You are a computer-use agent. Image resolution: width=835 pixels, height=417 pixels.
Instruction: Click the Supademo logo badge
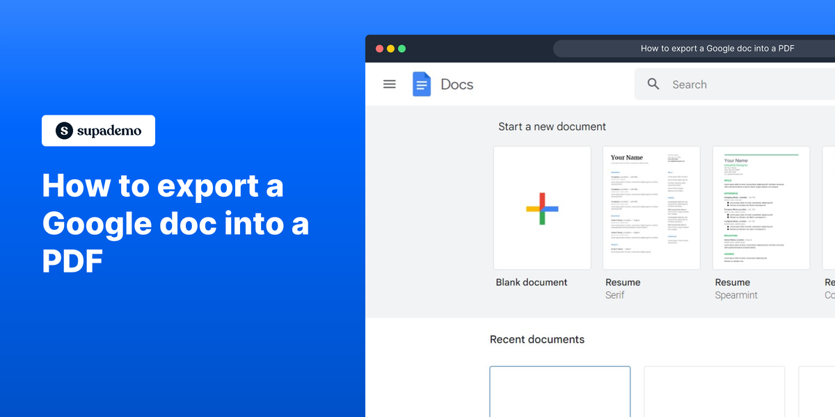pyautogui.click(x=98, y=130)
